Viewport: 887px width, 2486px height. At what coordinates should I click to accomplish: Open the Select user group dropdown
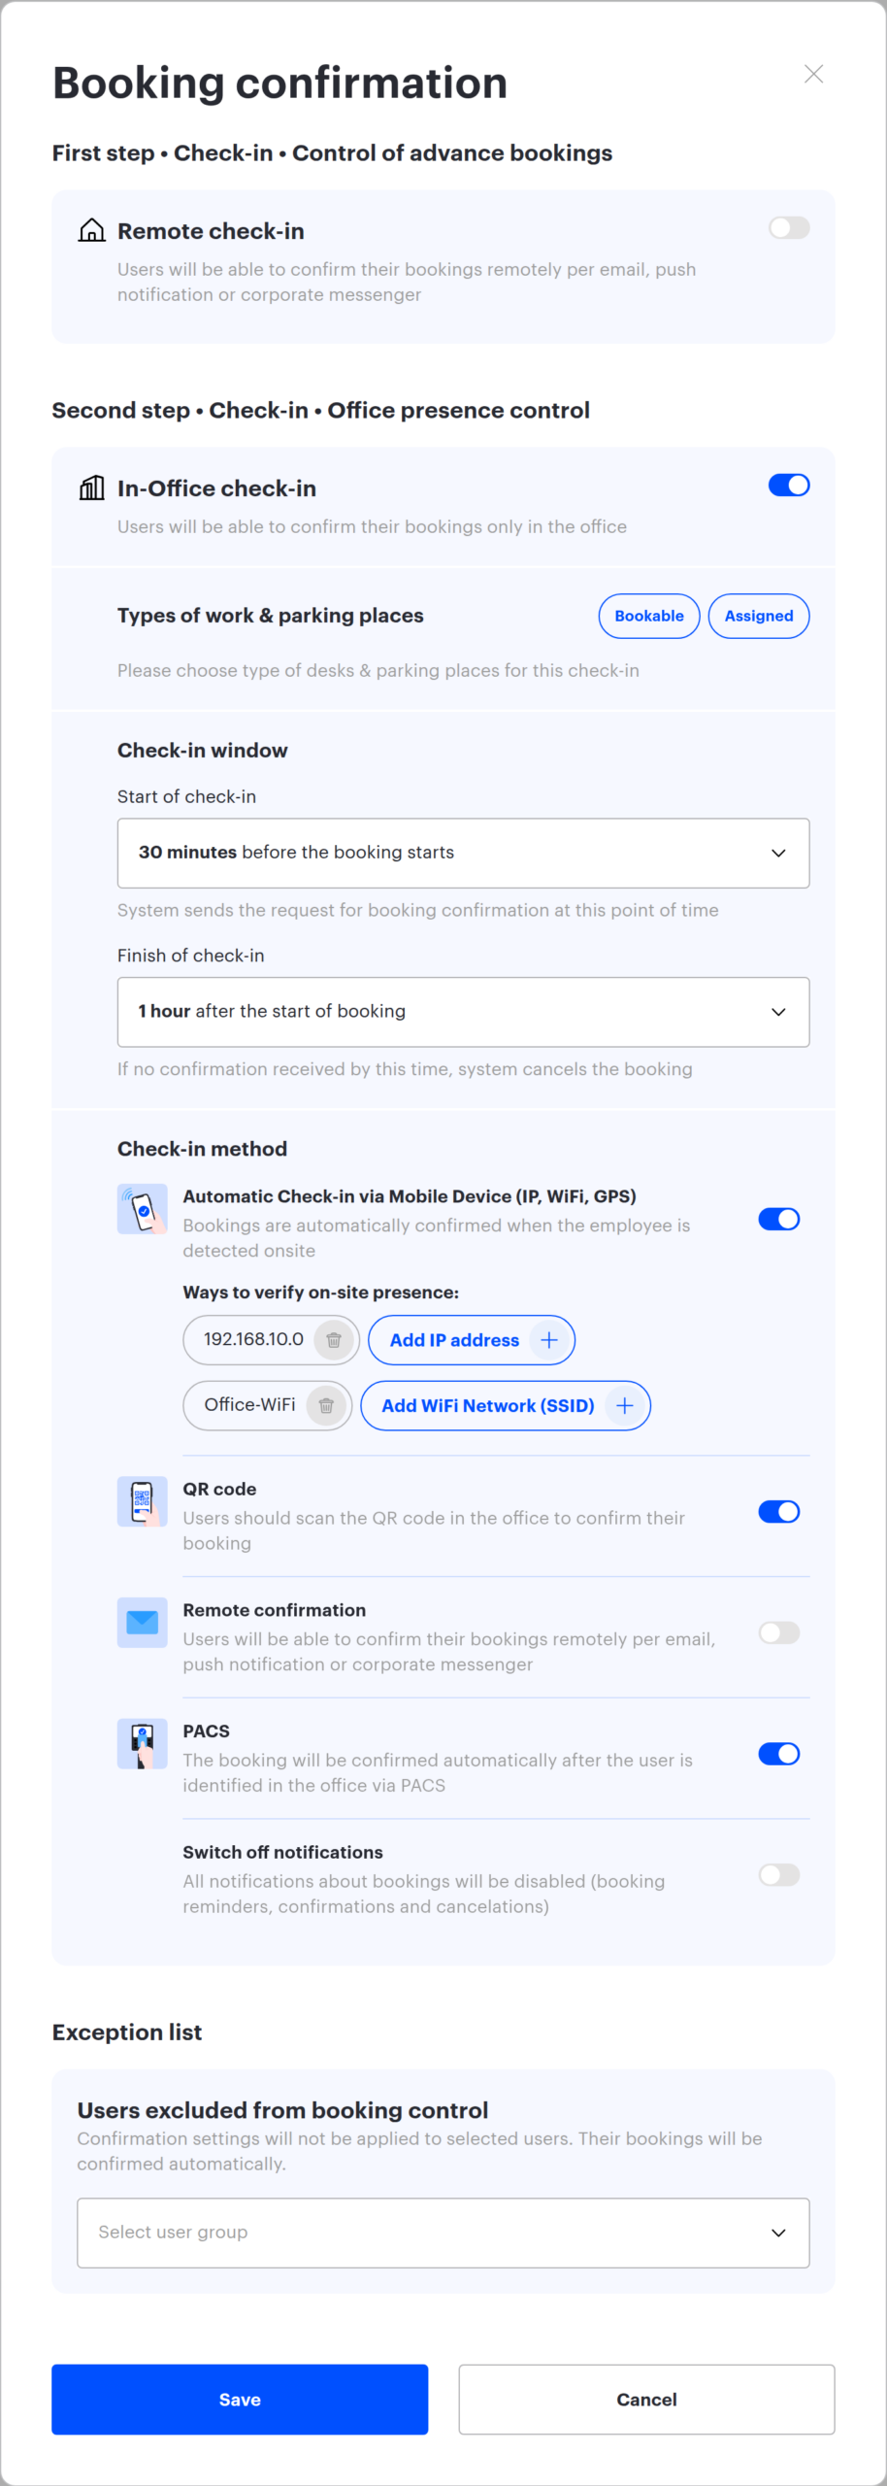click(x=443, y=2233)
